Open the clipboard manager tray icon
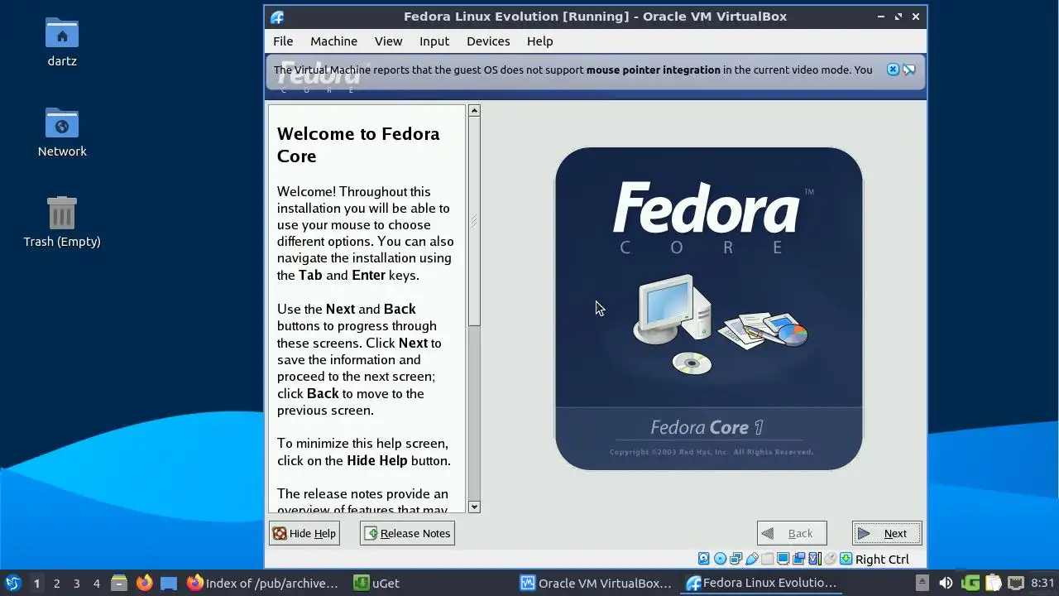Screen dimensions: 1059x596 993,583
